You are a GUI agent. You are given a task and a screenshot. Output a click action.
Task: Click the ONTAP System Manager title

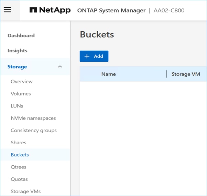tap(111, 10)
